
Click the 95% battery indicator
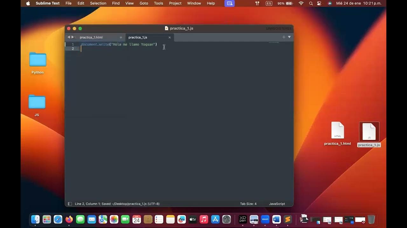[x=285, y=3]
